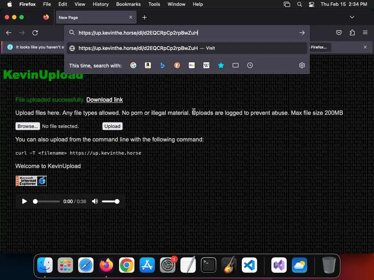This screenshot has width=374, height=280.
Task: Open the Bookmarks menu
Action: 128,4
